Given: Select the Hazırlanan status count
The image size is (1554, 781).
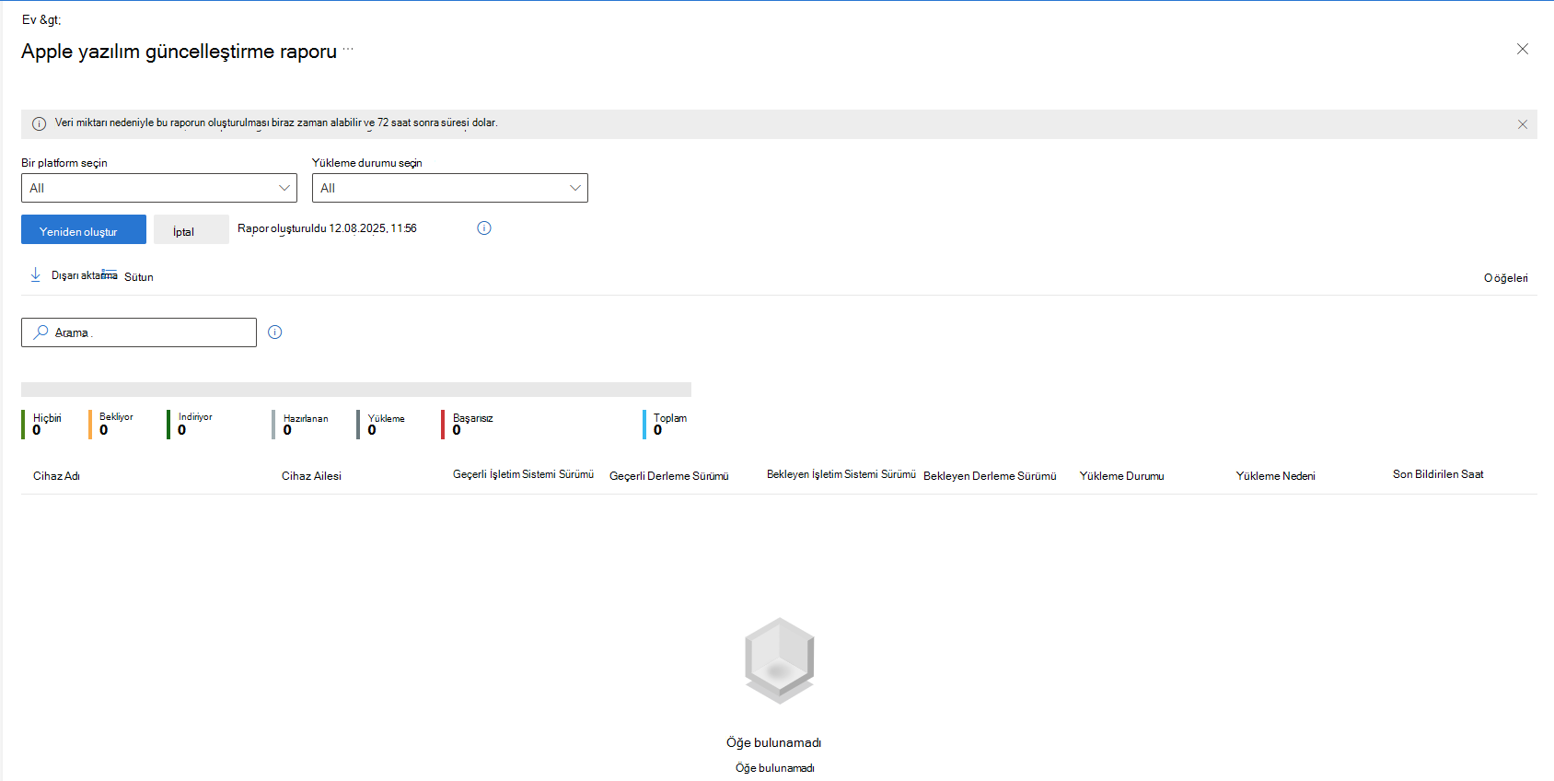Looking at the screenshot, I should pos(301,424).
